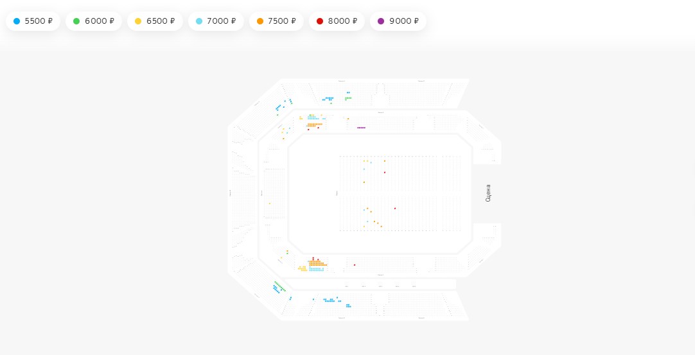695x355 pixels.
Task: Select the green seat row in top outer stand
Action: click(x=348, y=98)
